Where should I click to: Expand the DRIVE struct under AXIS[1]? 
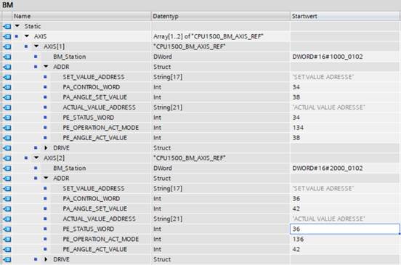click(46, 147)
